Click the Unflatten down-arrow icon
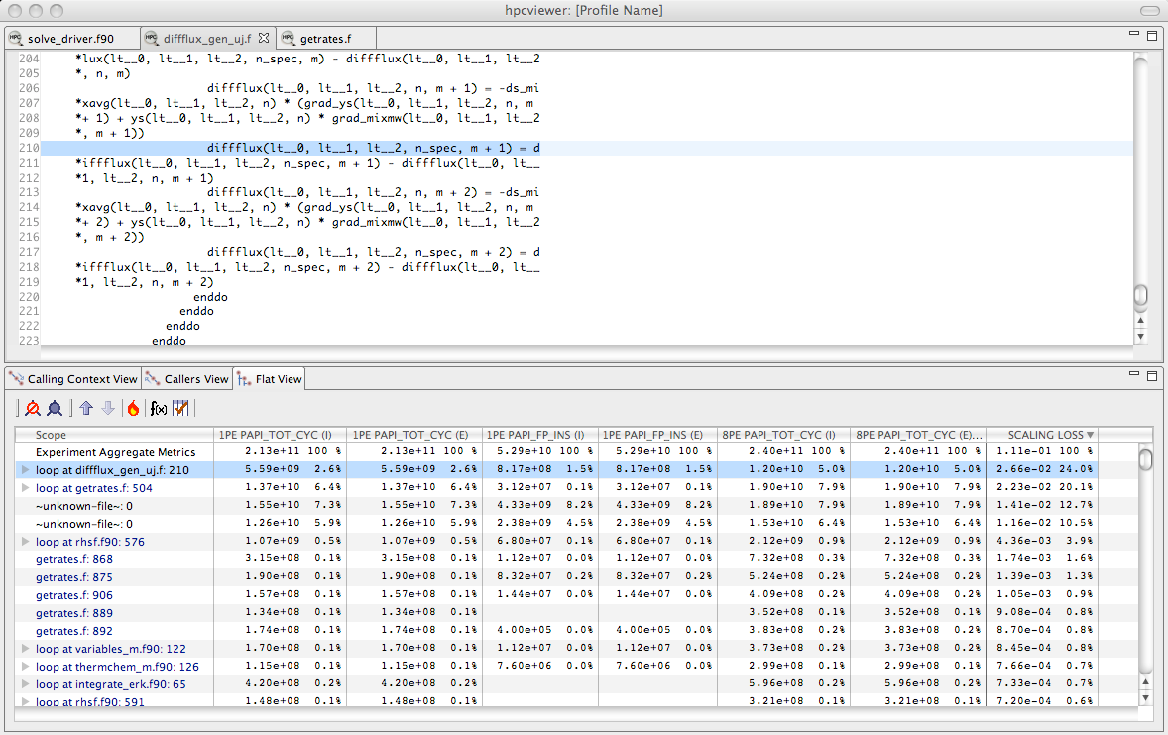 tap(108, 408)
